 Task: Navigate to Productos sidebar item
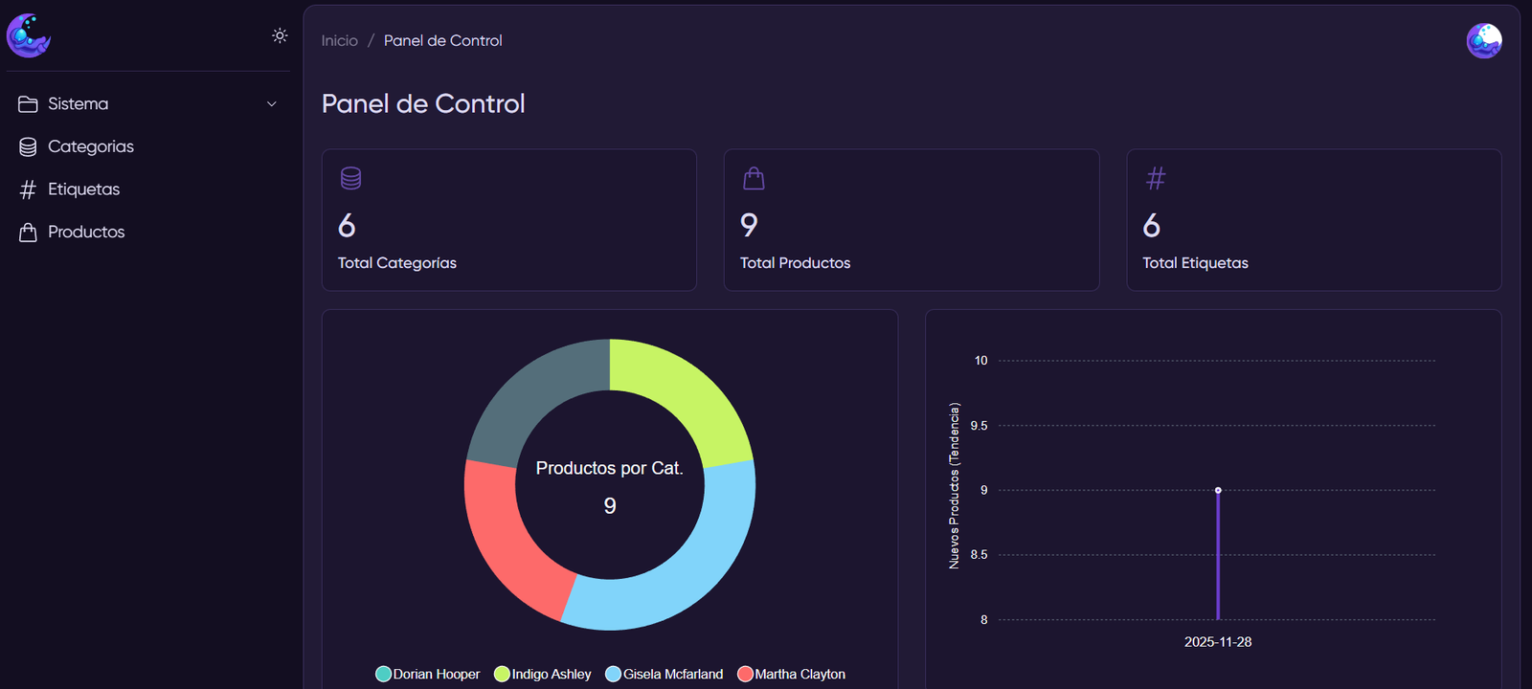pos(86,232)
